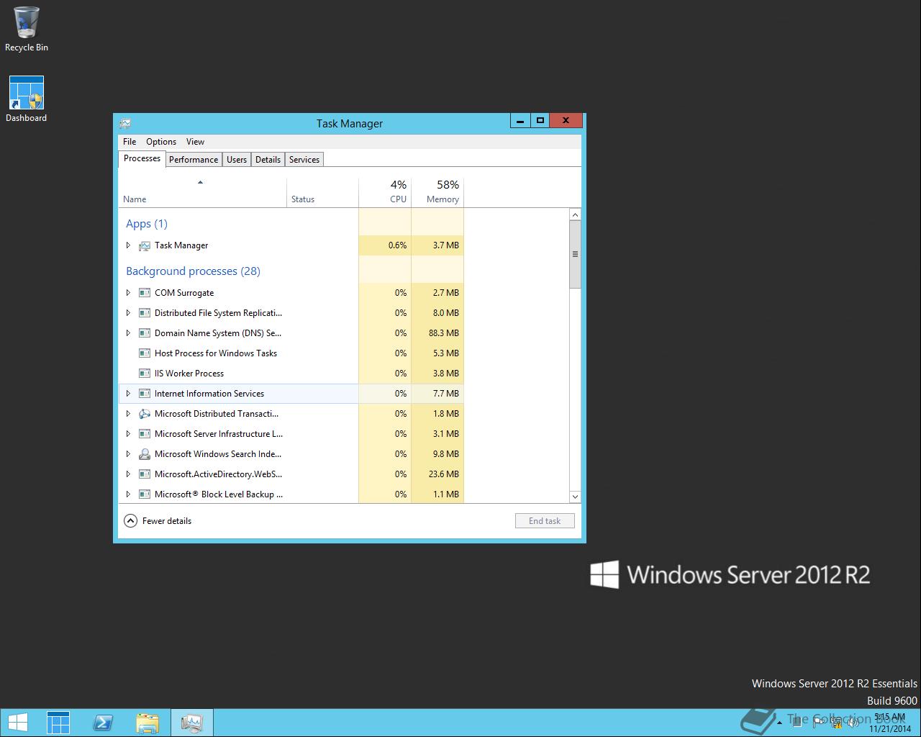Switch to the Details tab

pyautogui.click(x=268, y=160)
